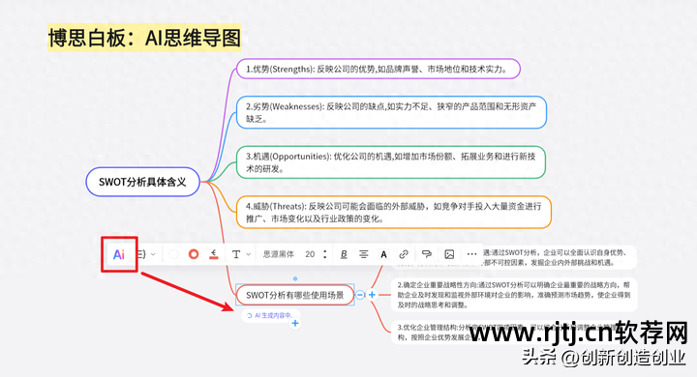This screenshot has width=697, height=377.
Task: Click the blue handle dot above selected node
Action: (x=295, y=278)
